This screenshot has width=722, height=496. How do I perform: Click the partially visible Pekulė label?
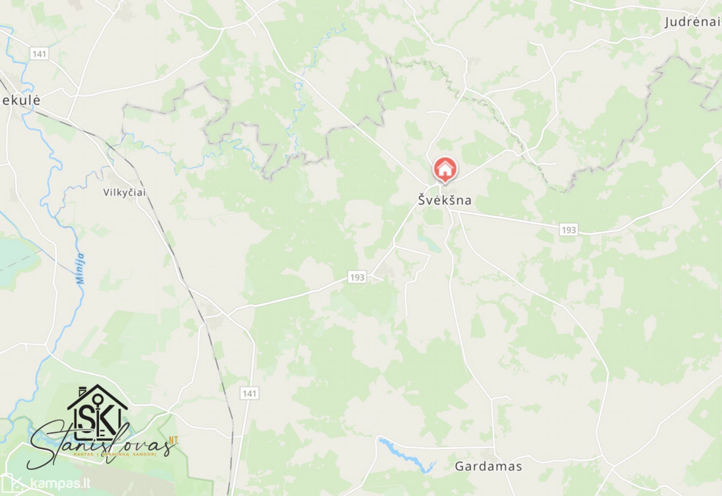pyautogui.click(x=21, y=100)
